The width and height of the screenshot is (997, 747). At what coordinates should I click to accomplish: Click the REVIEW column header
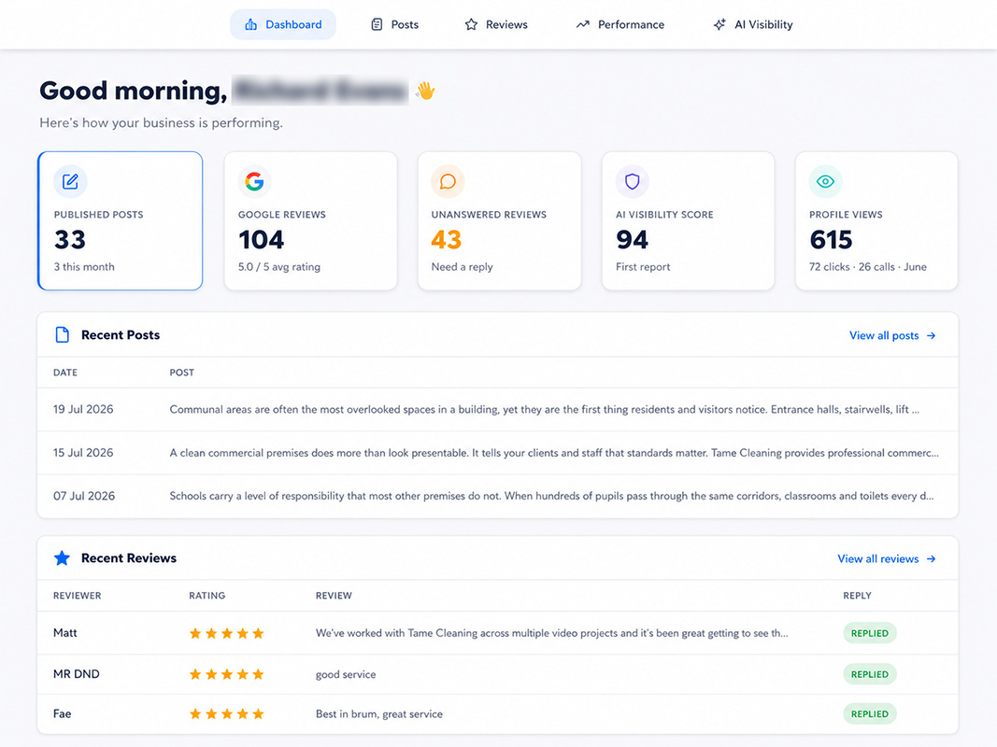click(x=334, y=596)
